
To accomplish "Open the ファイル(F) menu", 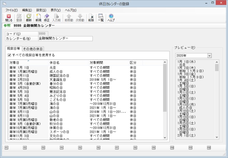I will click(x=12, y=10).
